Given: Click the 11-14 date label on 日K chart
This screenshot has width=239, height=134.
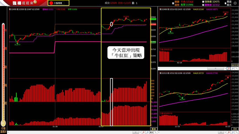Looking at the screenshot, I should point(177,127).
